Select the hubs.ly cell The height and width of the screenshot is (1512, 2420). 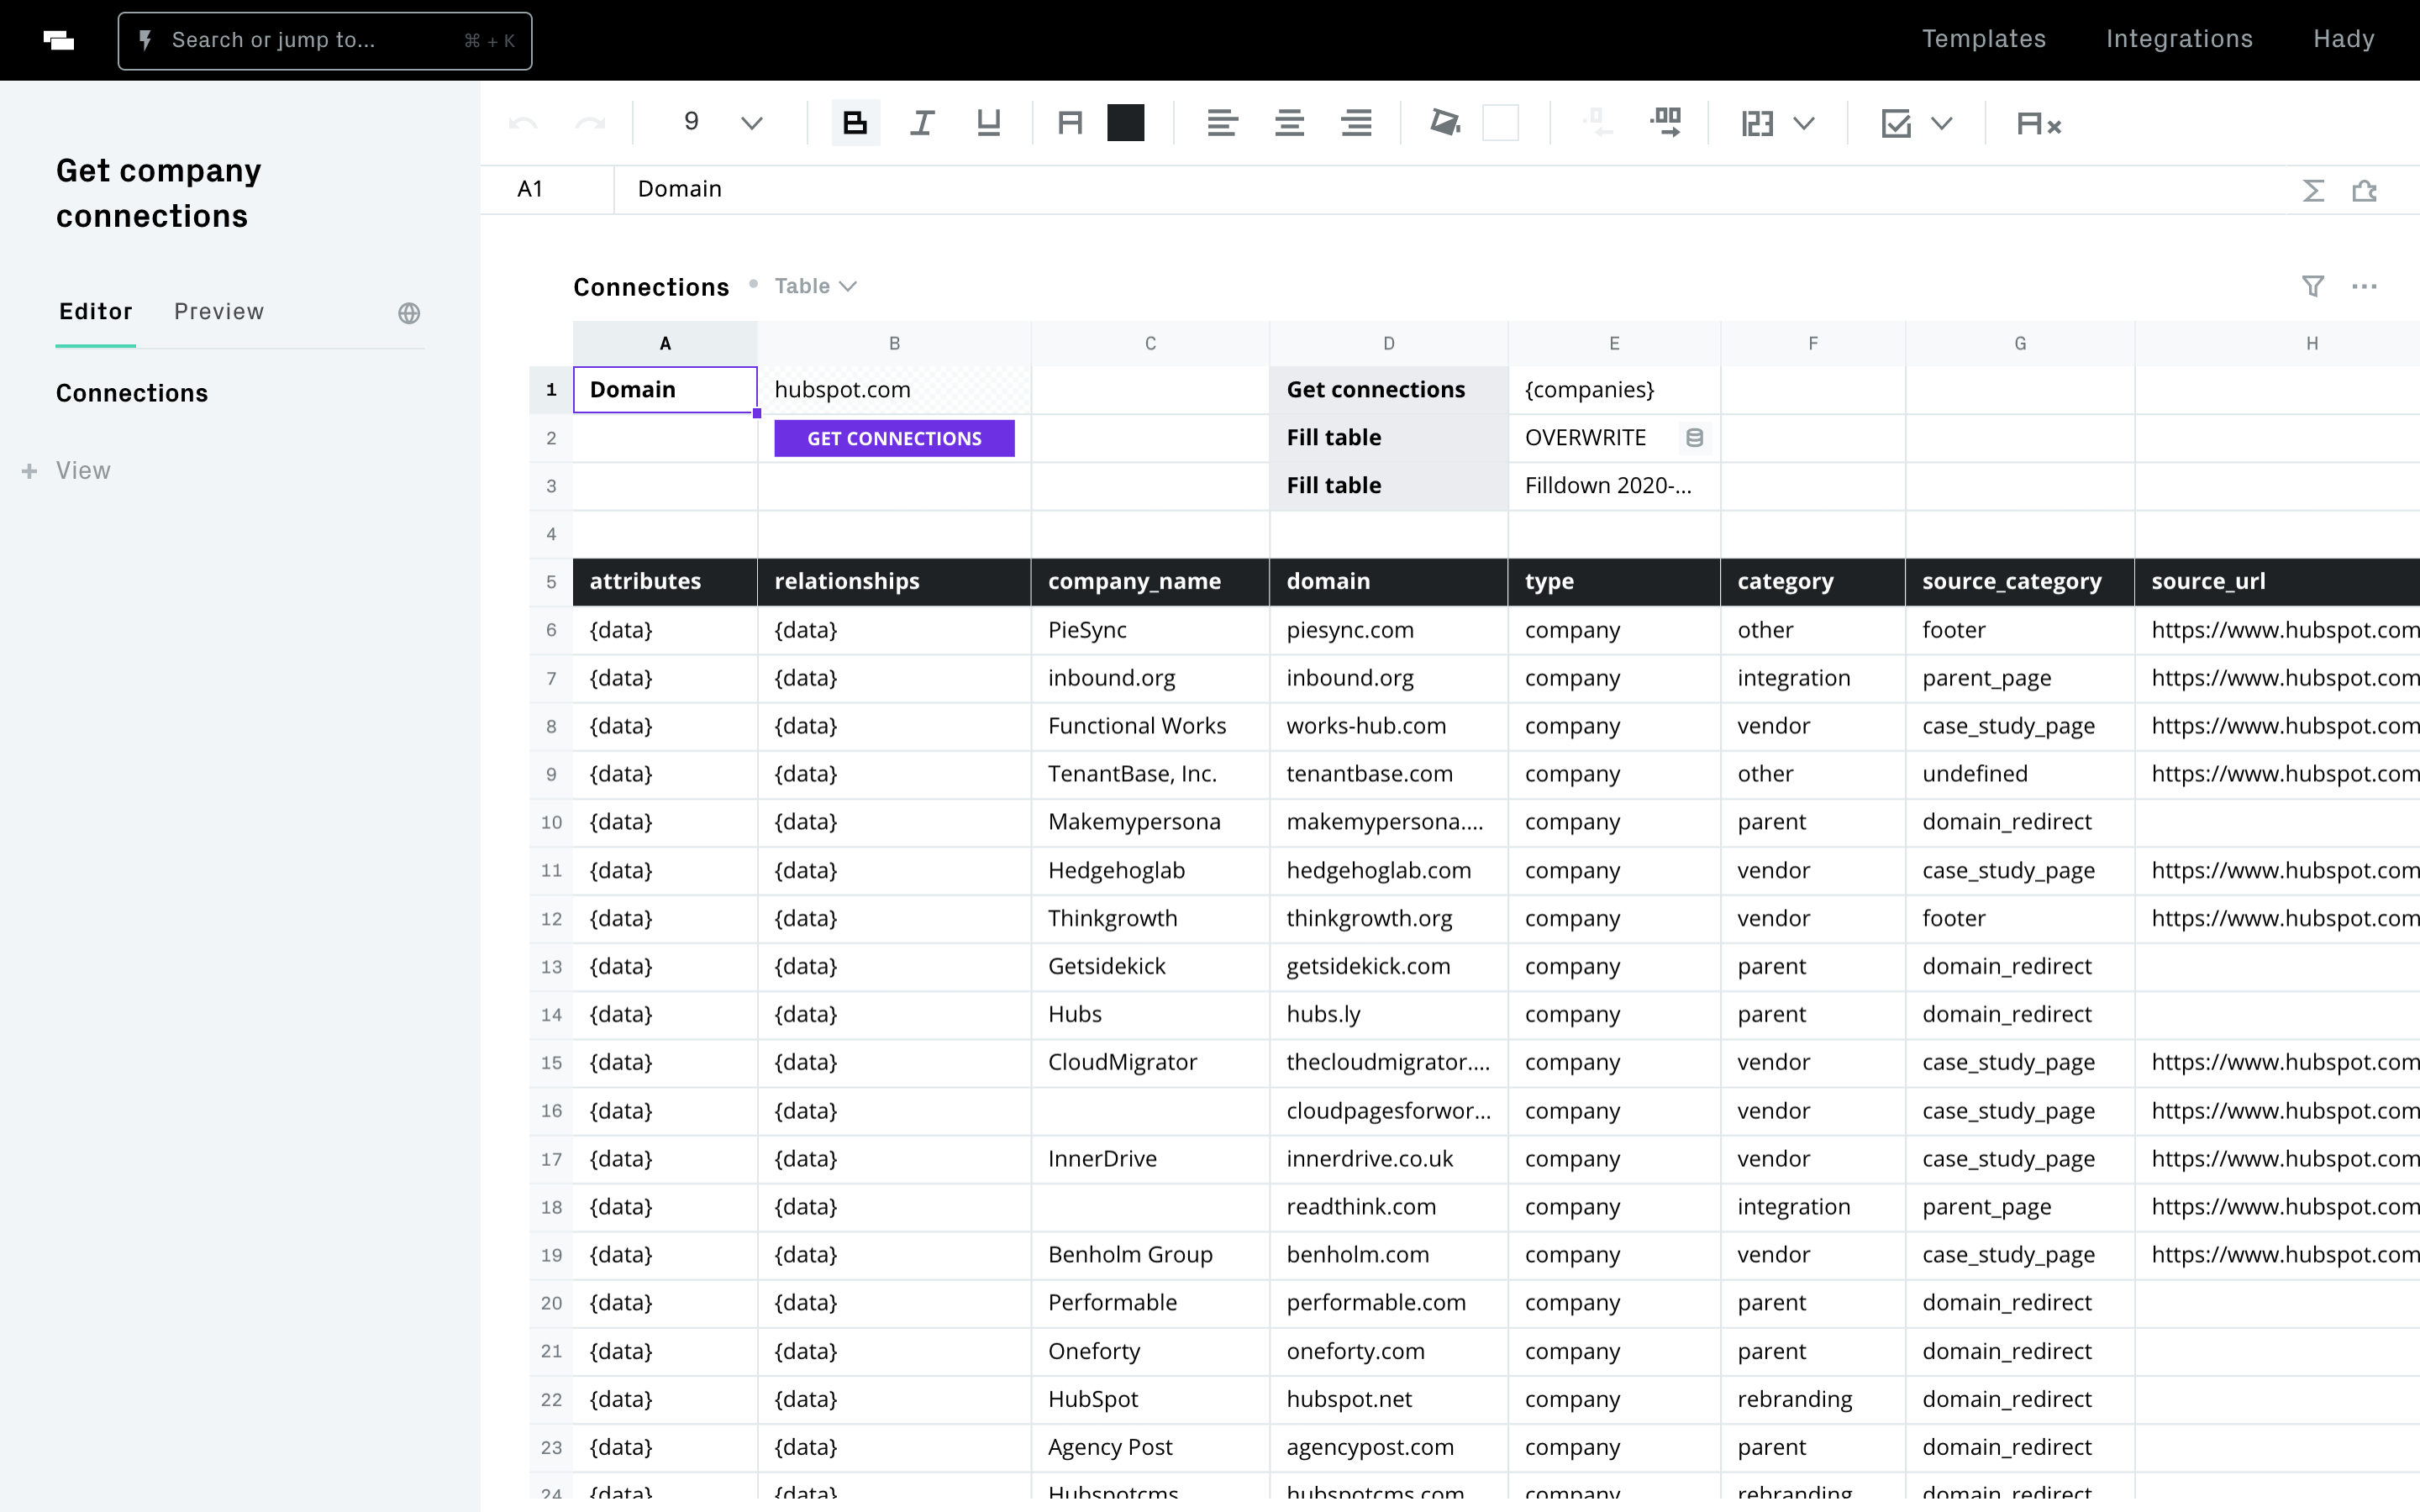[x=1388, y=1015]
